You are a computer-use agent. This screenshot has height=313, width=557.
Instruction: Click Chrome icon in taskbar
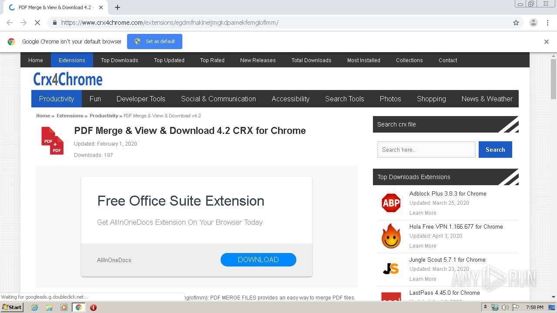click(78, 307)
